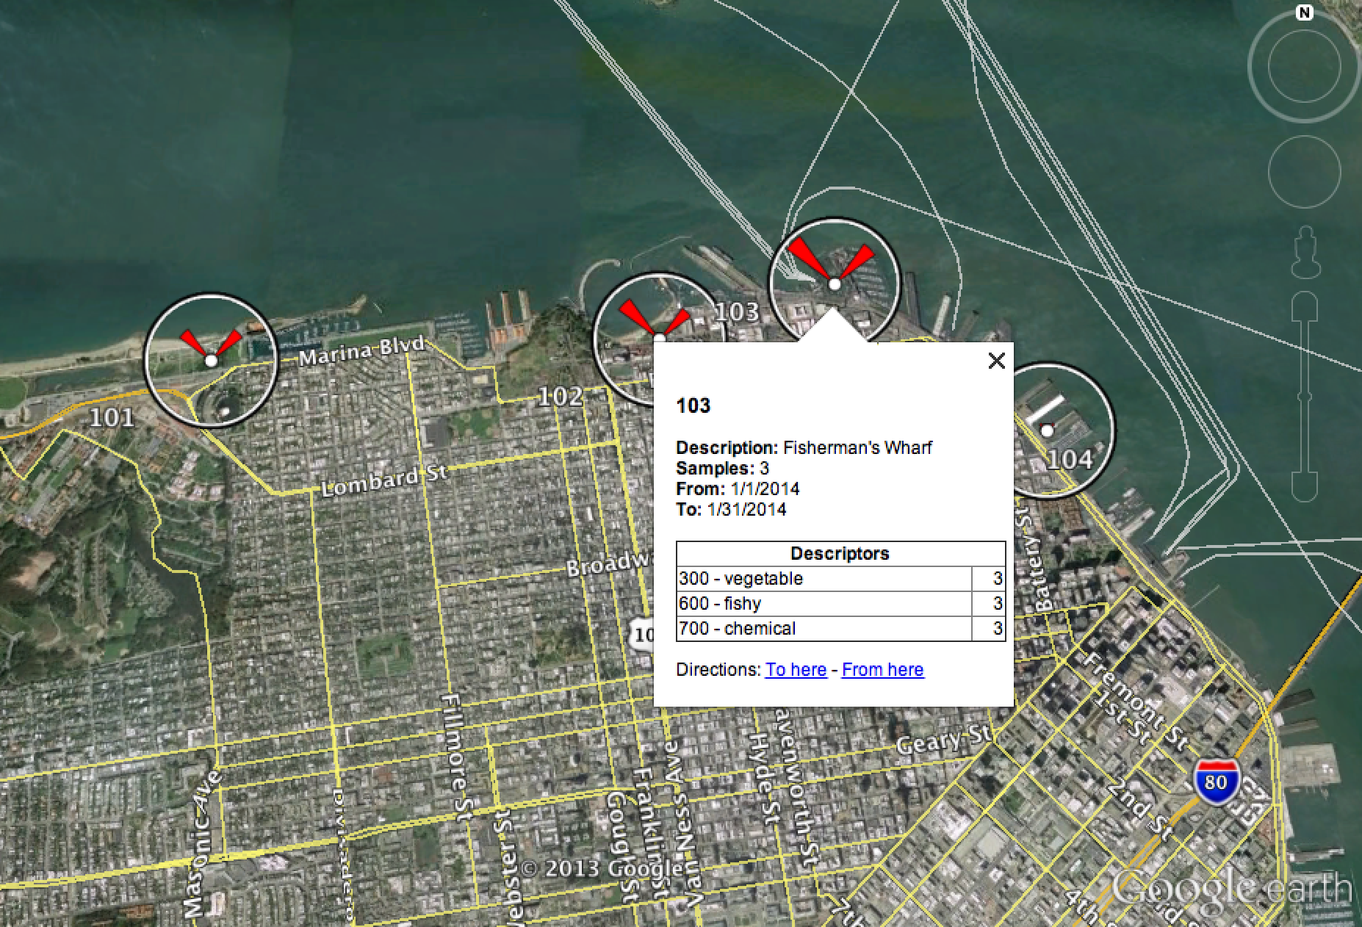
Task: Open directions 'To here' link
Action: [796, 669]
